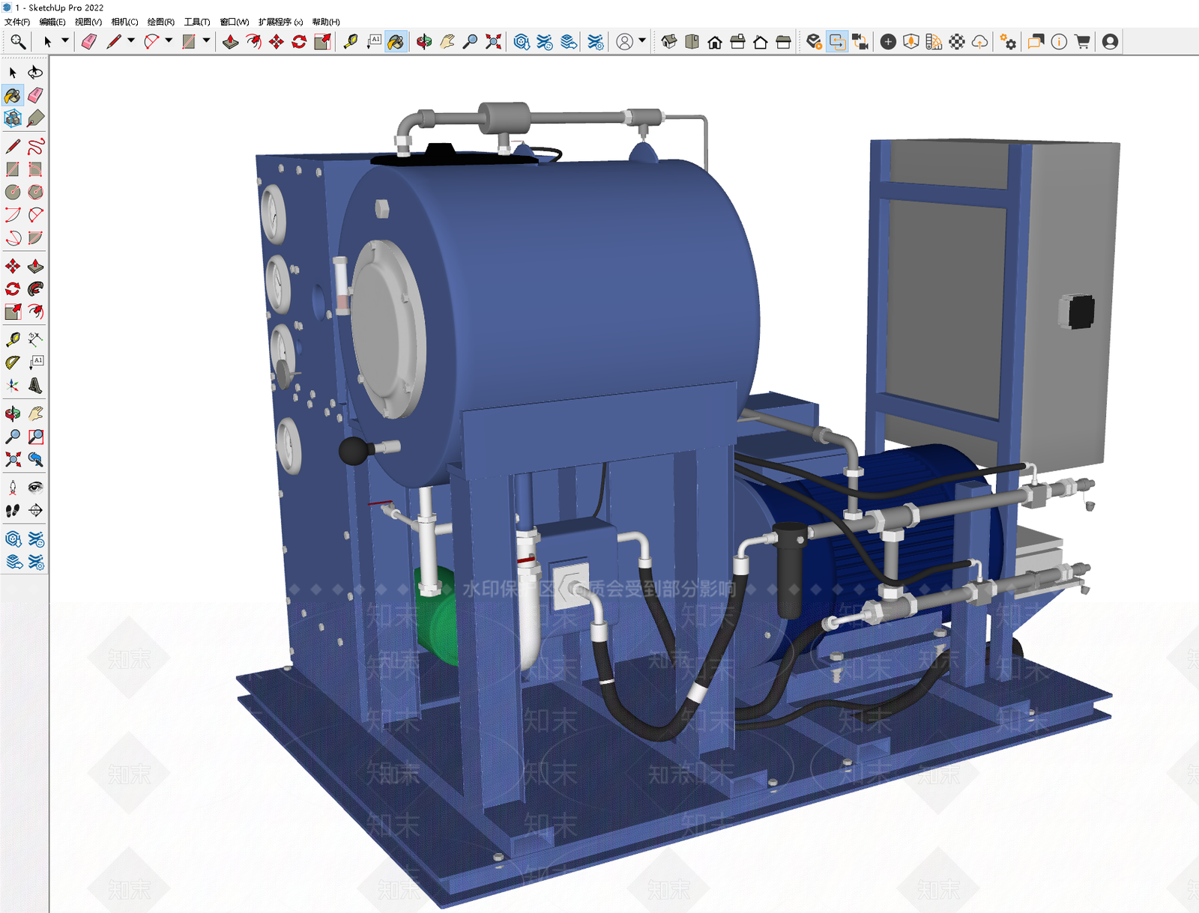Viewport: 1199px width, 913px height.
Task: Click the circled info icon
Action: pos(1059,42)
